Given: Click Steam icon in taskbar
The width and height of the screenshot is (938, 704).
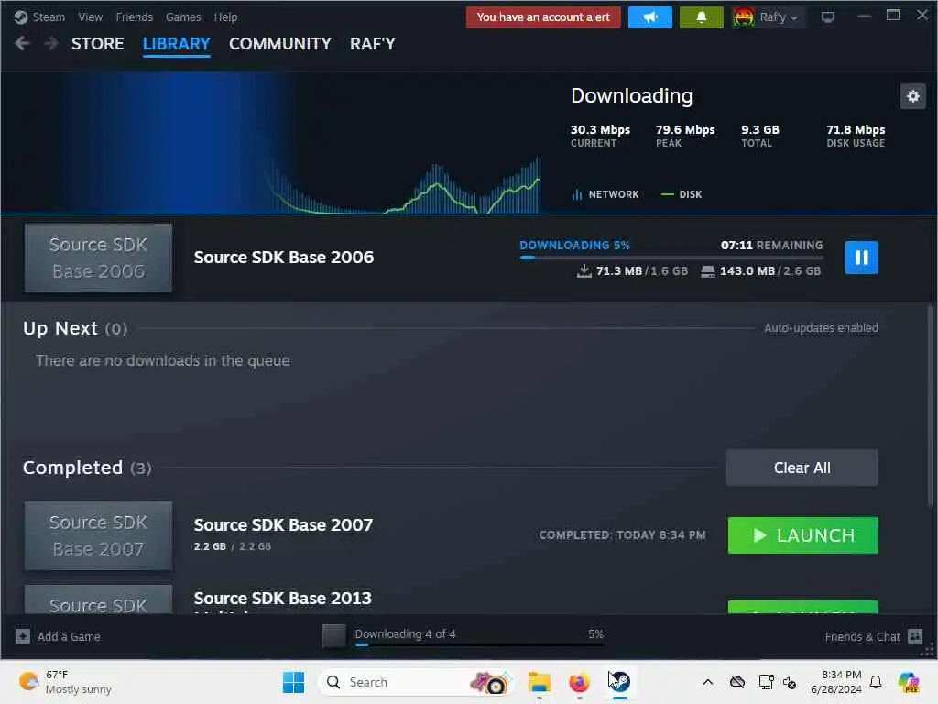Looking at the screenshot, I should (x=620, y=682).
